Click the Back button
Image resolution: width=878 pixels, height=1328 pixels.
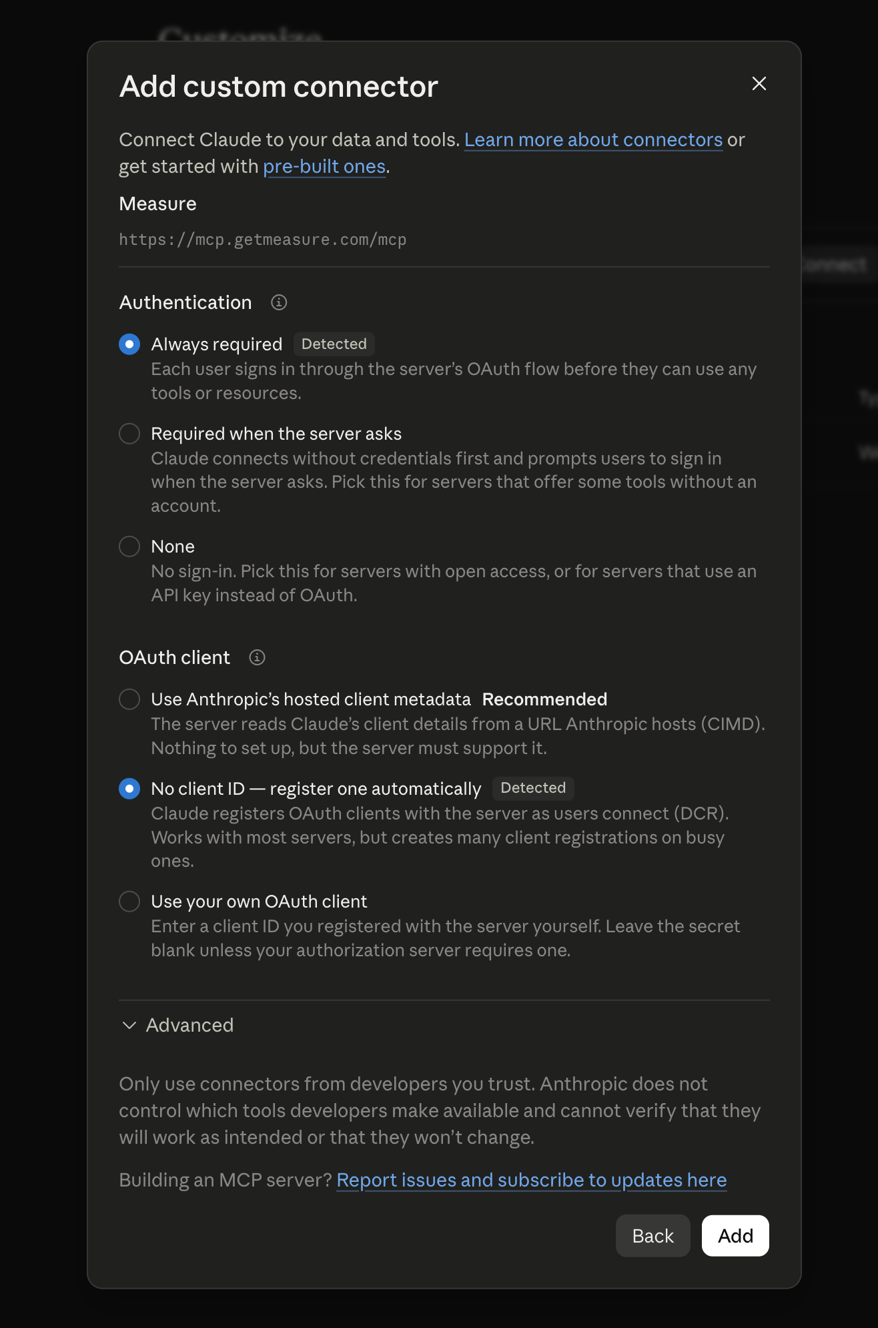pyautogui.click(x=652, y=1236)
